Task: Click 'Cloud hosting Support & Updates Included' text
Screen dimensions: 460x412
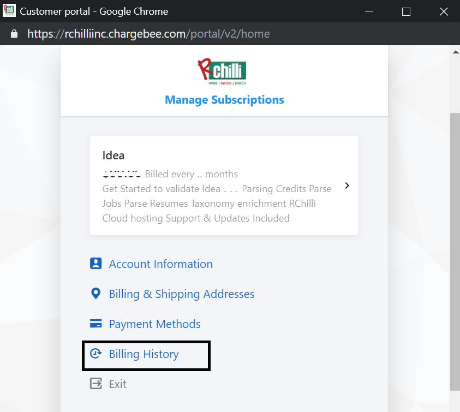Action: point(196,218)
